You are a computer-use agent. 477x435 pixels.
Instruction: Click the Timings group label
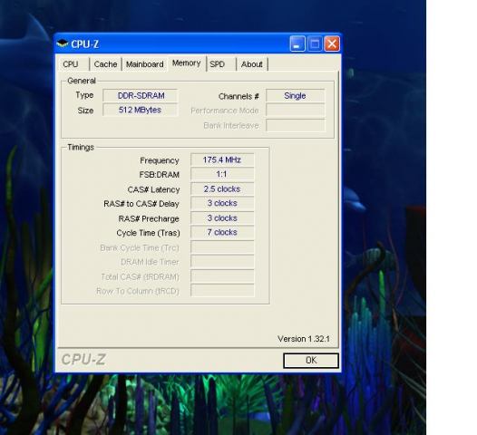click(81, 147)
